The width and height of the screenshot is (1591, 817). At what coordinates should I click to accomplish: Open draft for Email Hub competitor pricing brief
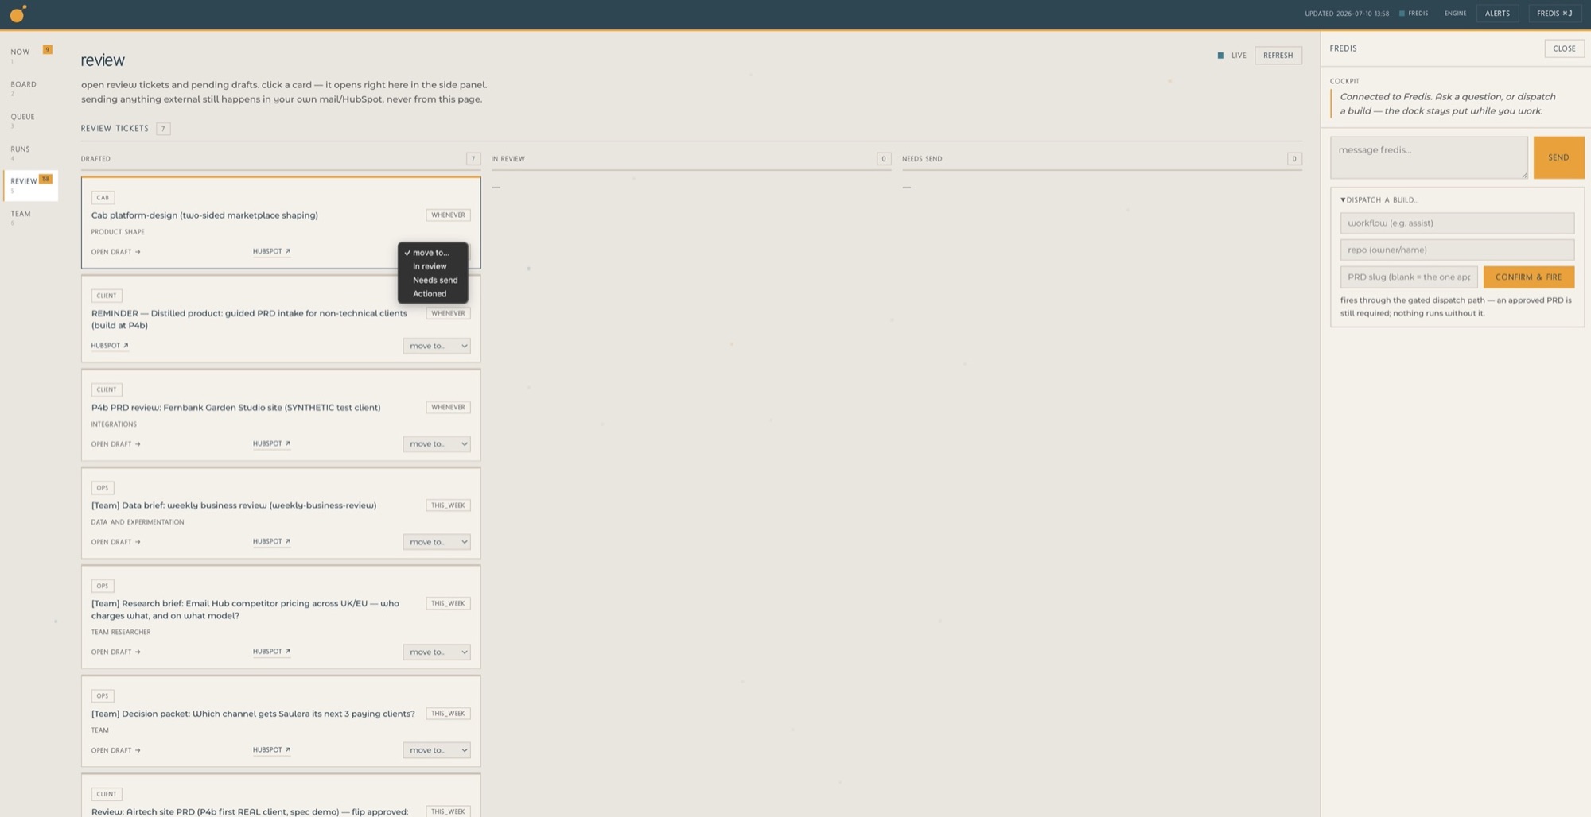pyautogui.click(x=115, y=652)
